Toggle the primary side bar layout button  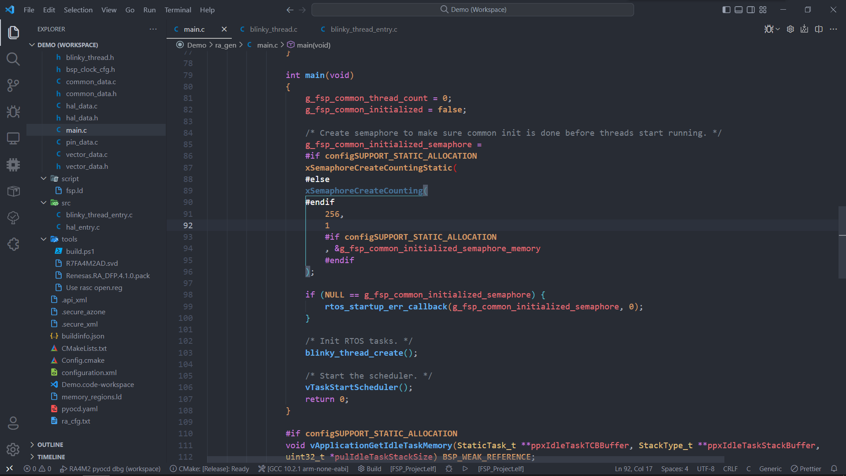[x=727, y=10]
